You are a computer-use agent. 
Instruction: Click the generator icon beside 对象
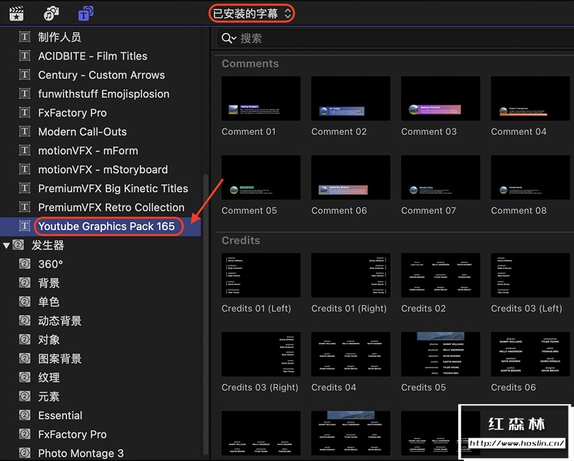25,340
